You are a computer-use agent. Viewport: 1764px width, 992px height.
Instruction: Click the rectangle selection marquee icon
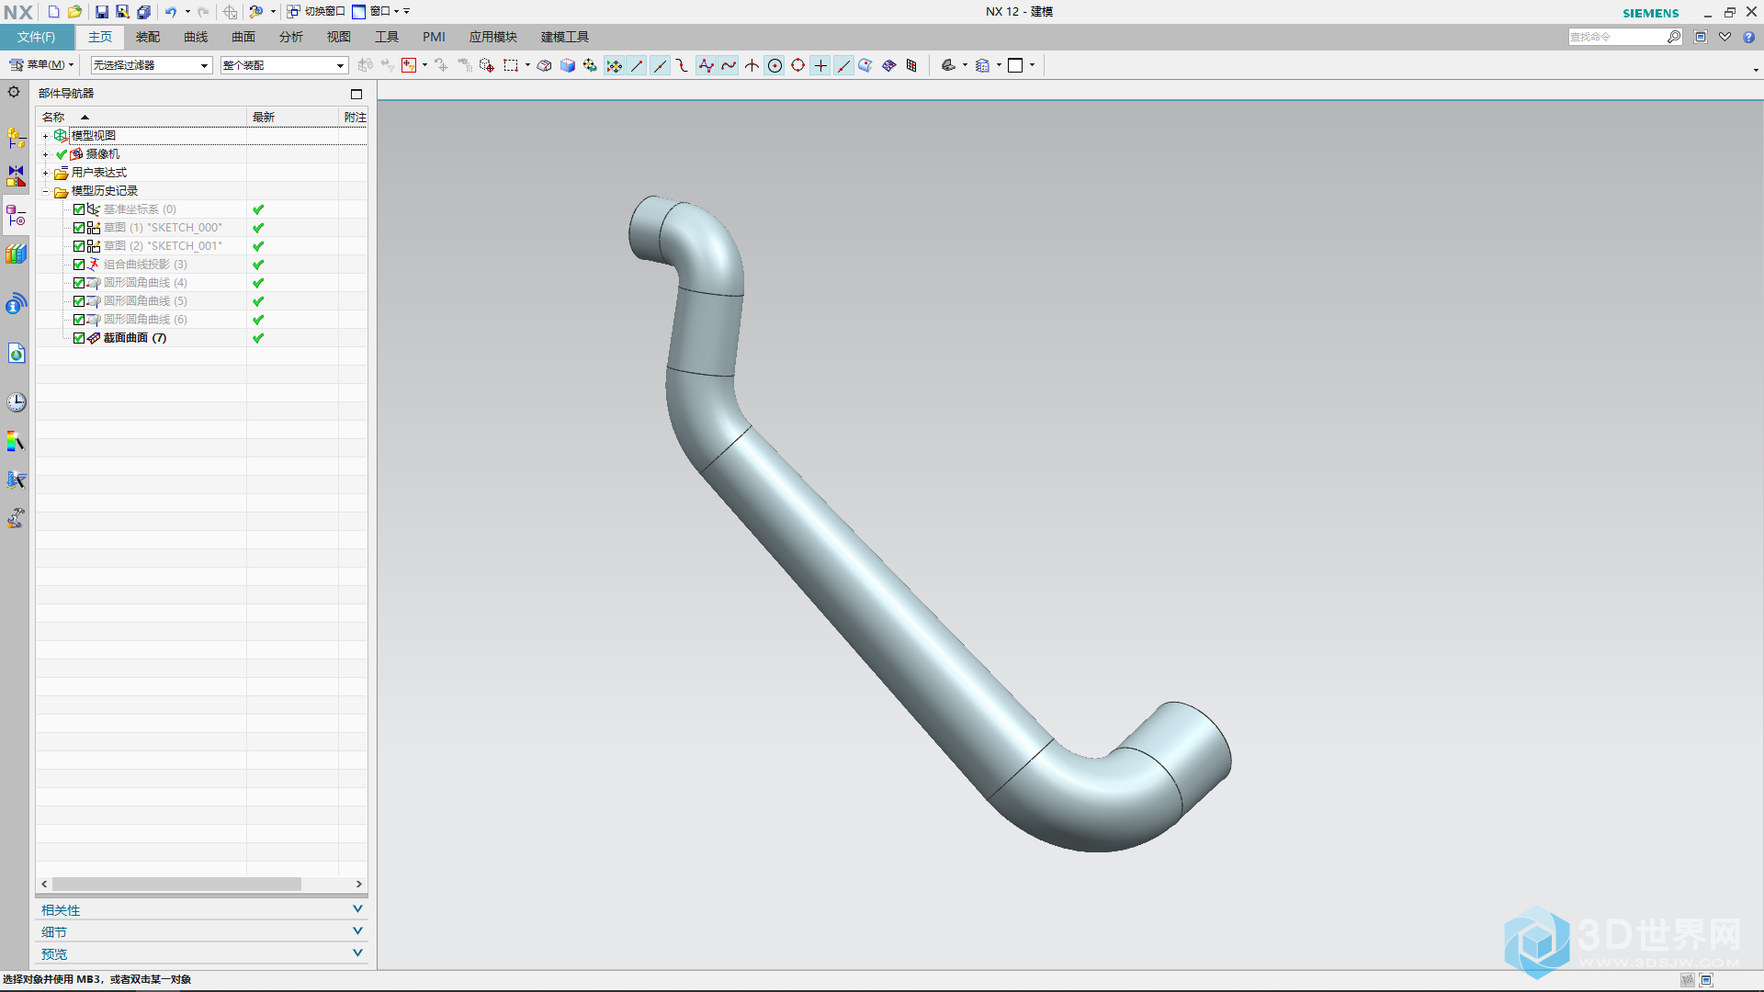click(511, 65)
